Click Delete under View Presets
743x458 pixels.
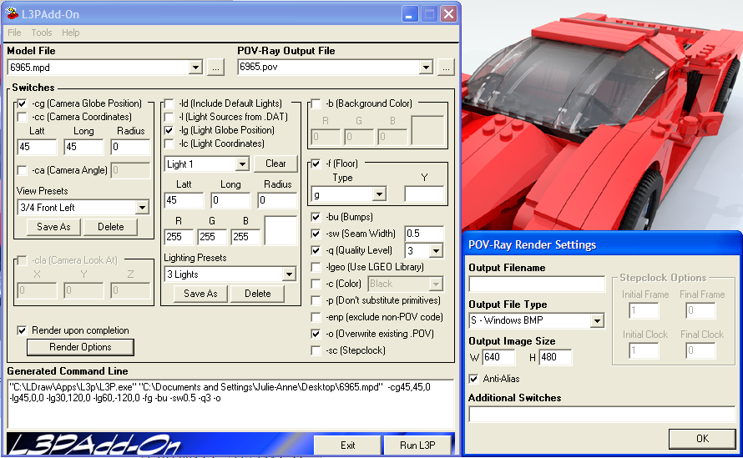(x=110, y=227)
